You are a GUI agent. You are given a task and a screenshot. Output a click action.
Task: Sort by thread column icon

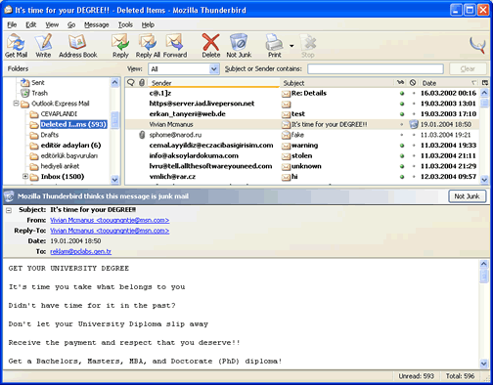(x=131, y=83)
